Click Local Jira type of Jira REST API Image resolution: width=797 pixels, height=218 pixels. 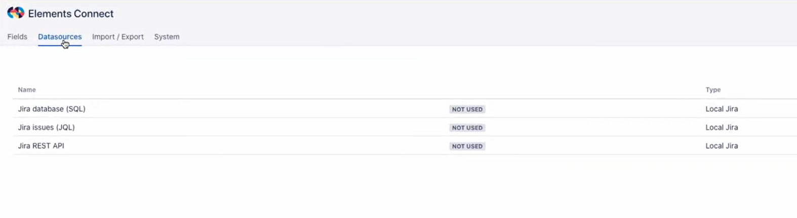coord(722,146)
